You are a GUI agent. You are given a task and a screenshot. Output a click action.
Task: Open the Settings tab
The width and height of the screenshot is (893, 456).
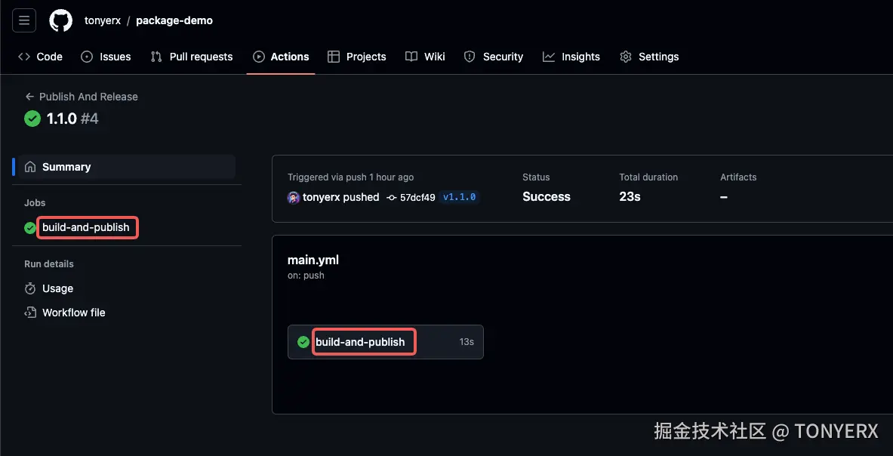649,57
